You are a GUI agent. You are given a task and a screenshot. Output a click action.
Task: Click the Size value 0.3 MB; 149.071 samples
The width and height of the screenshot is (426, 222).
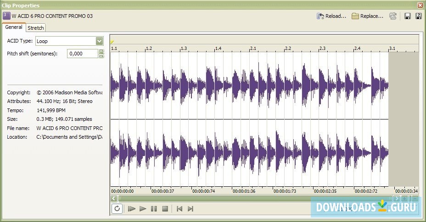pos(64,119)
